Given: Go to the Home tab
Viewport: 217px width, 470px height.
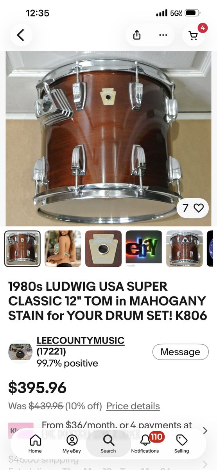Looking at the screenshot, I should [35, 444].
